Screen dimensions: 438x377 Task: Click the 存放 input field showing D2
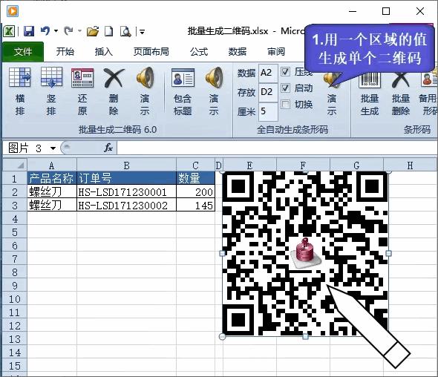pyautogui.click(x=268, y=92)
